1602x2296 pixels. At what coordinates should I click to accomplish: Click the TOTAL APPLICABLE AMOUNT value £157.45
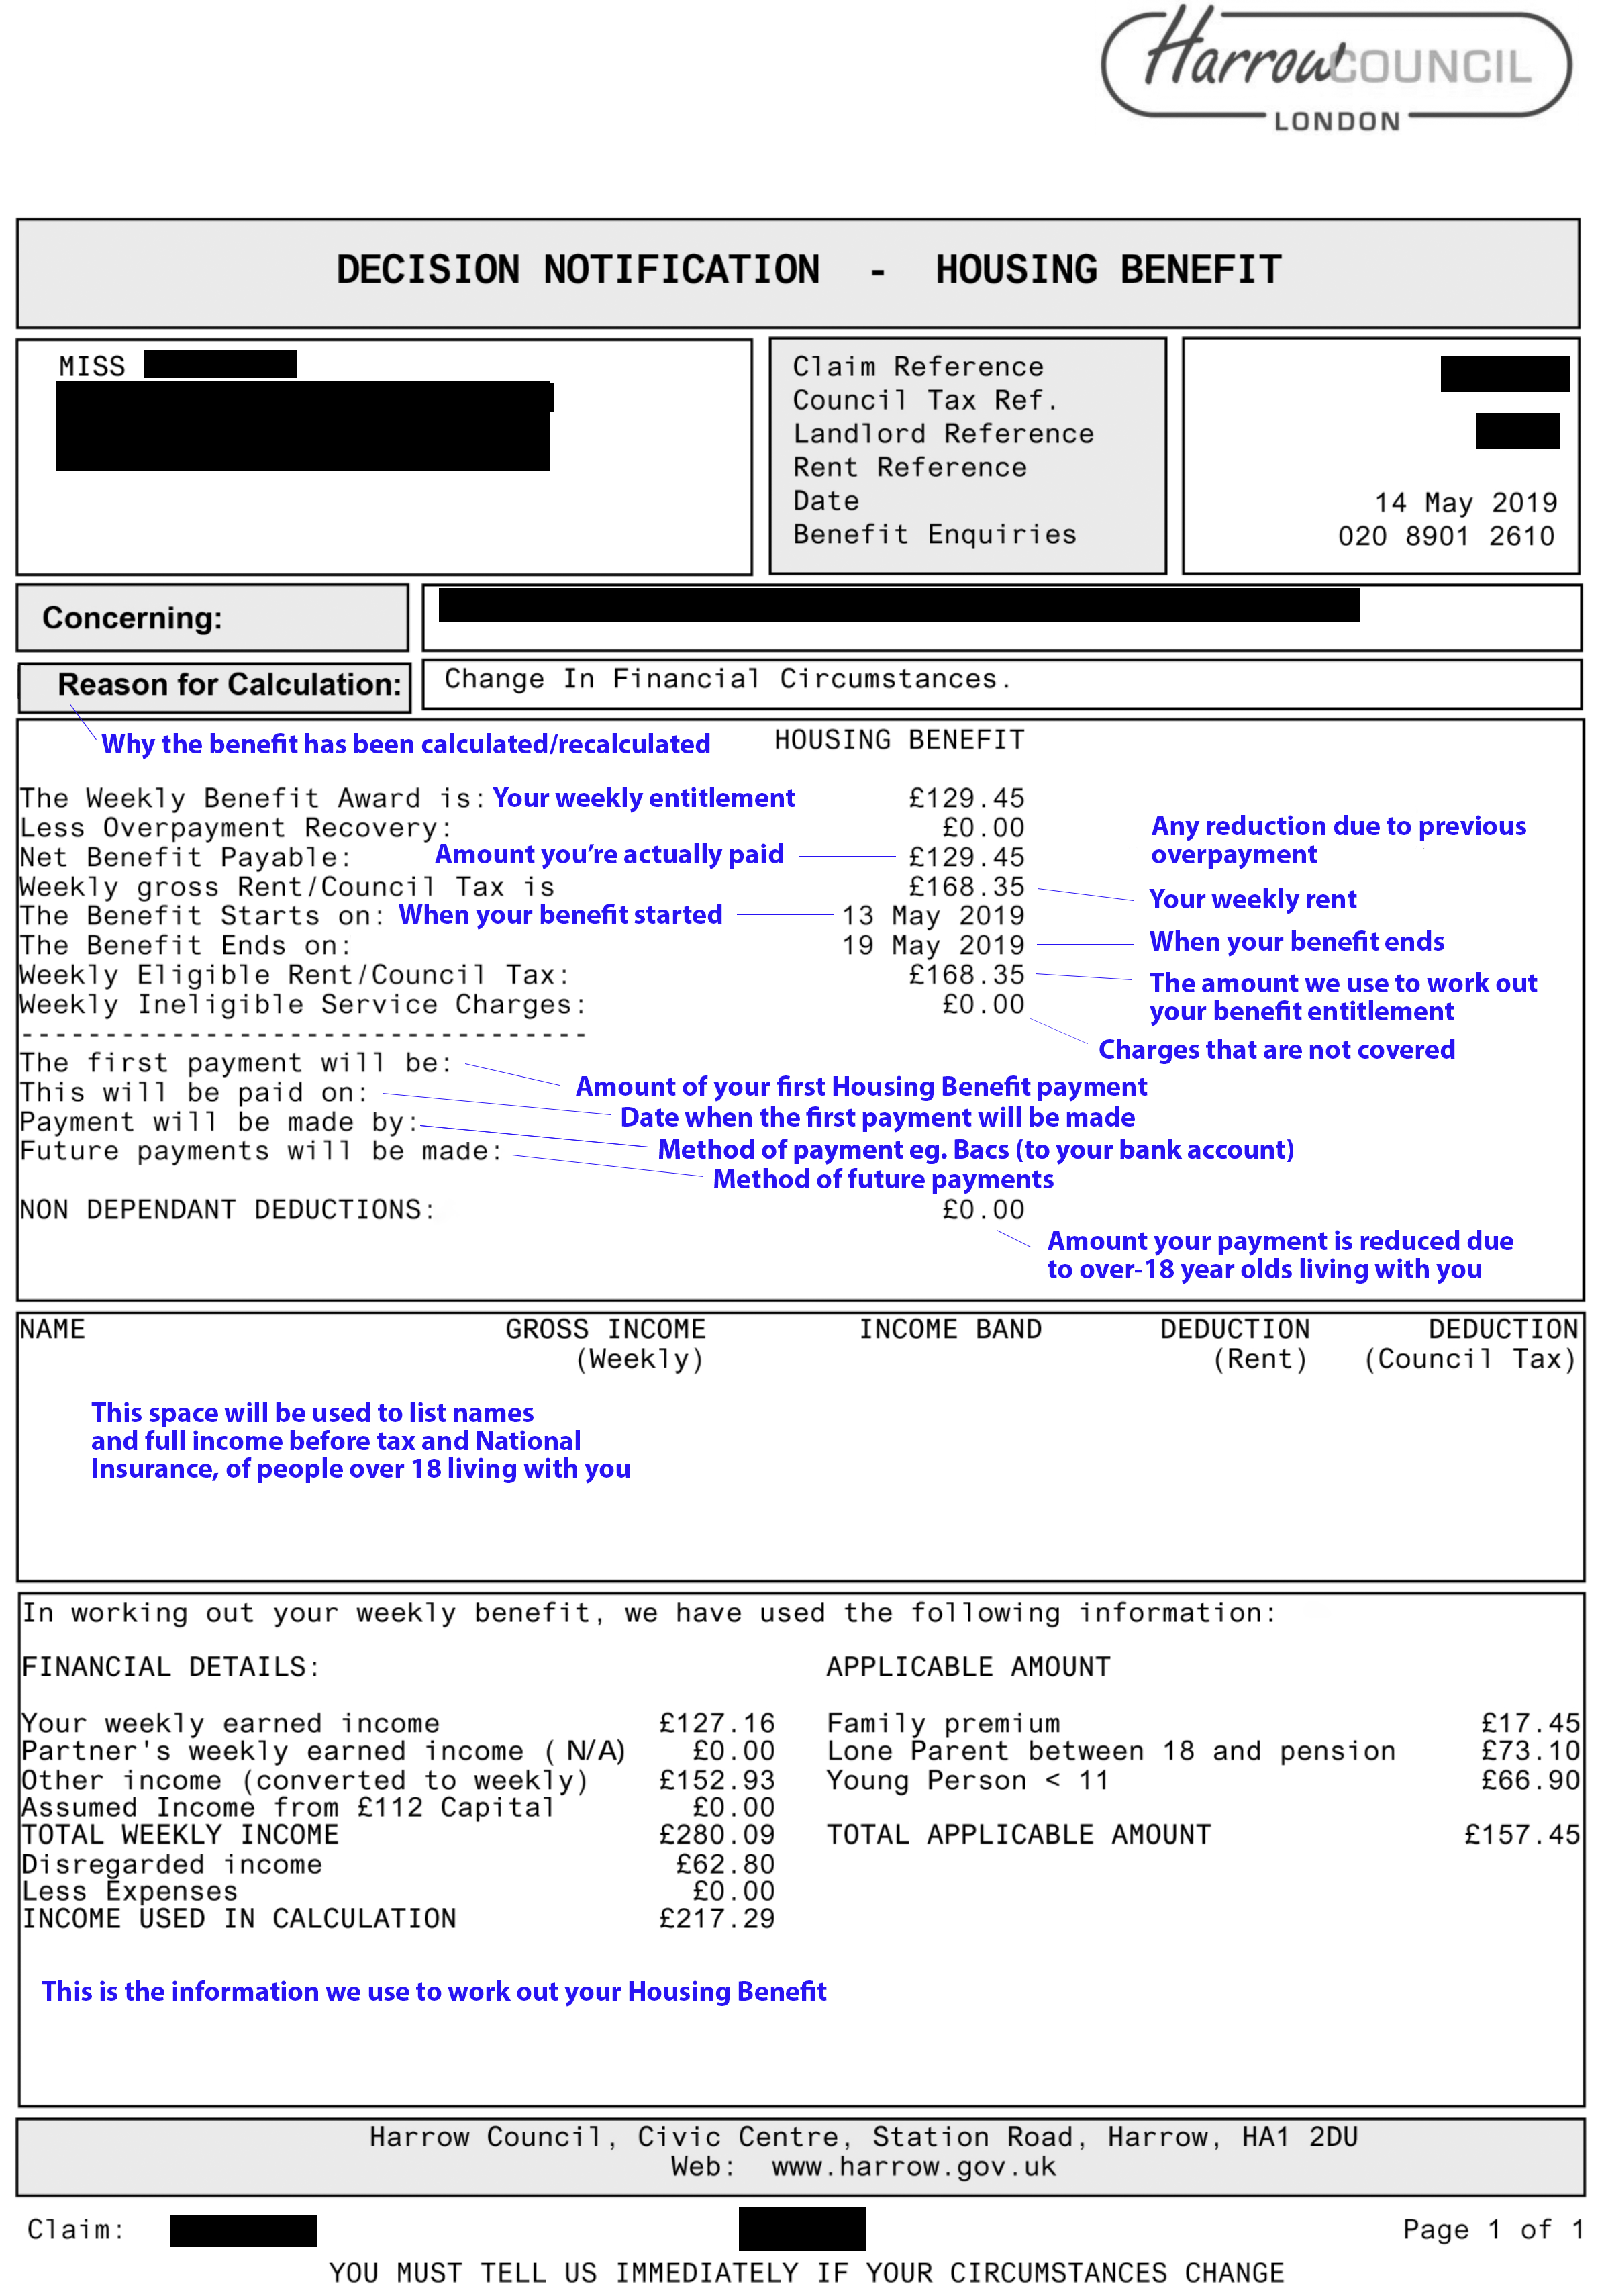coord(1521,1835)
